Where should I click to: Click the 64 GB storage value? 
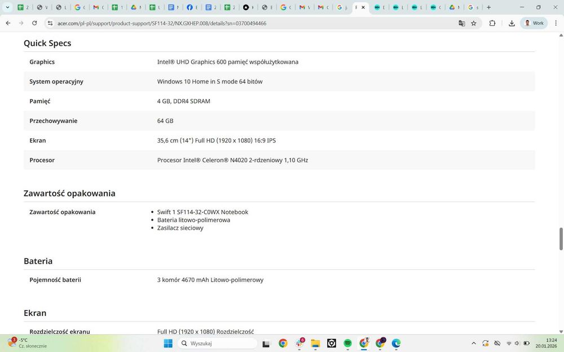[x=165, y=121]
